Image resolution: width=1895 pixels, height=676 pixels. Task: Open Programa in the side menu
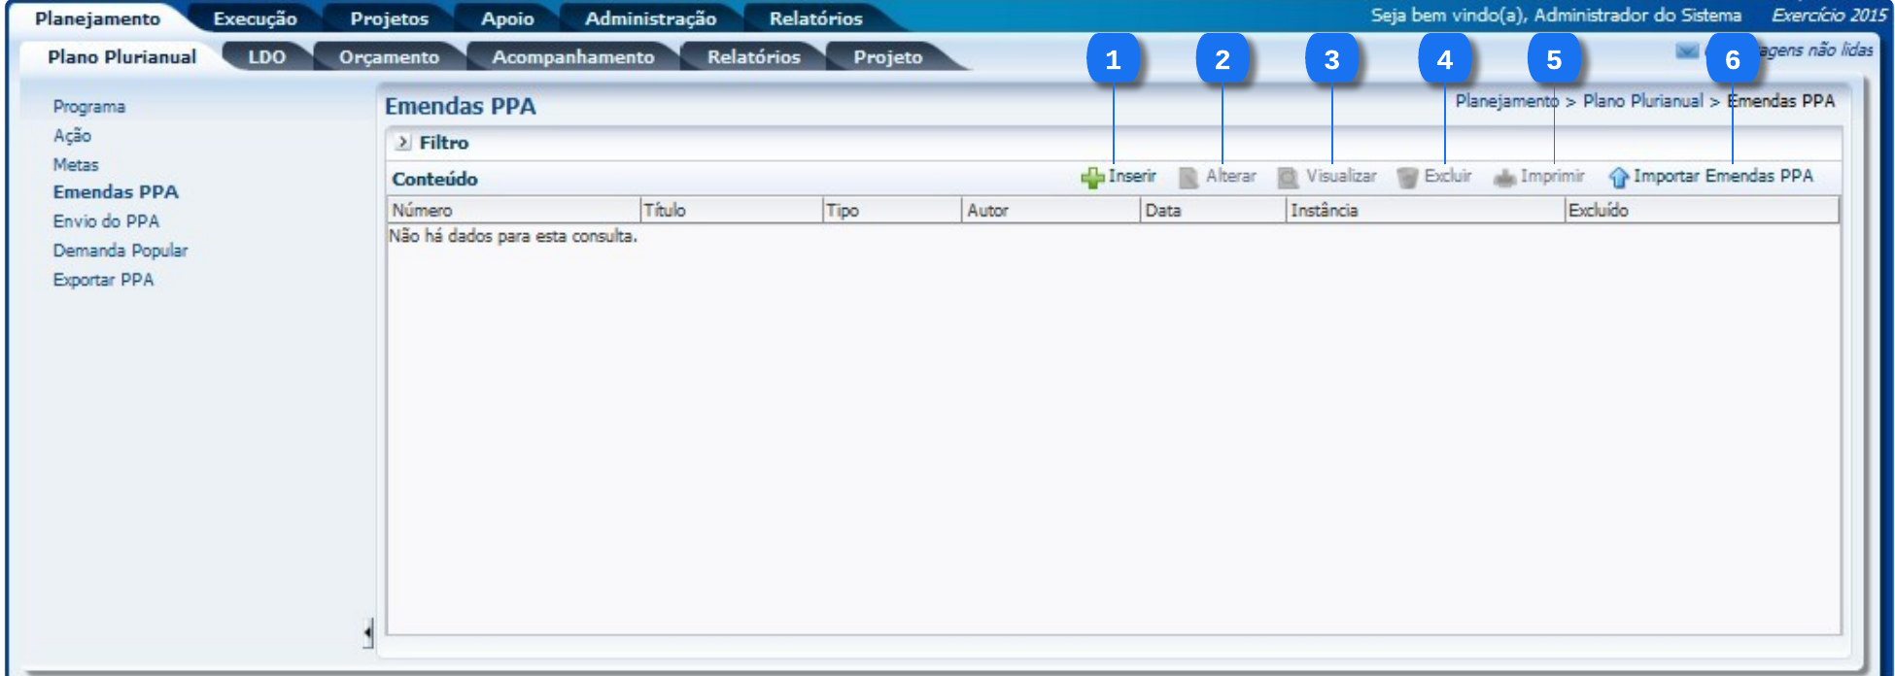[89, 107]
